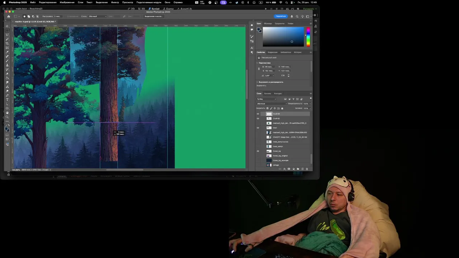Click the Home icon in options bar
The width and height of the screenshot is (459, 258).
pyautogui.click(x=9, y=16)
